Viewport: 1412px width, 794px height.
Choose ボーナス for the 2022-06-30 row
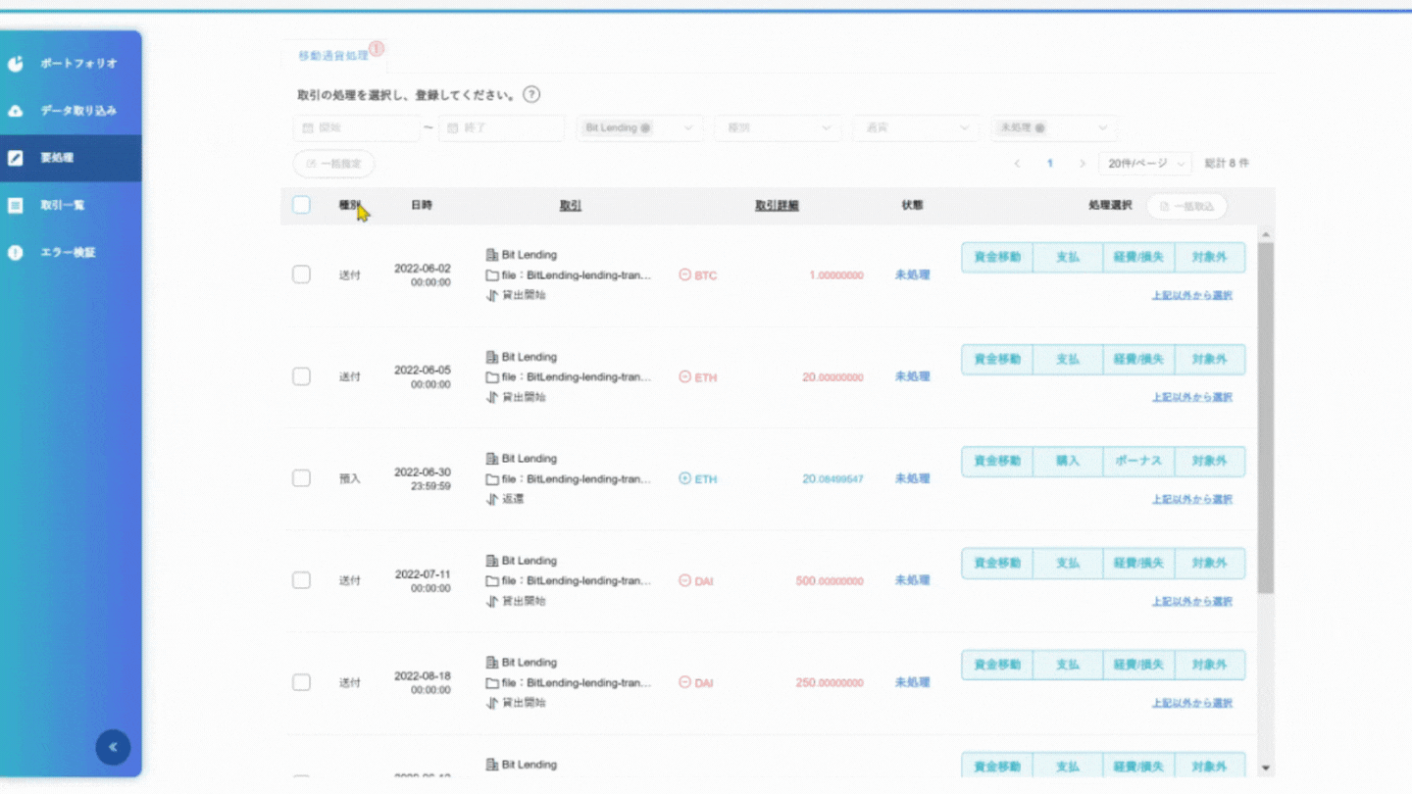(1138, 462)
